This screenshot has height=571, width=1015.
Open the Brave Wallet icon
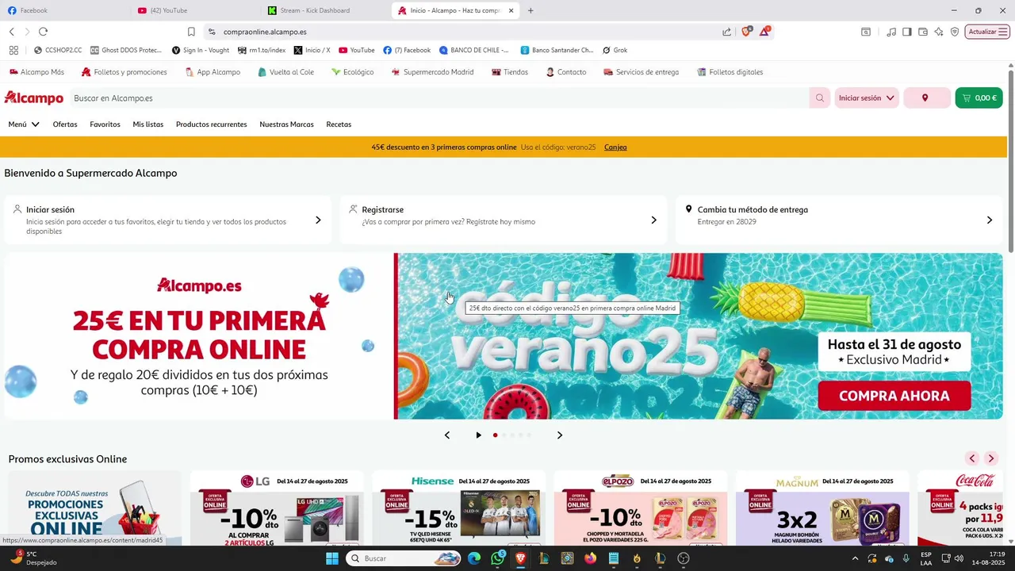(923, 32)
